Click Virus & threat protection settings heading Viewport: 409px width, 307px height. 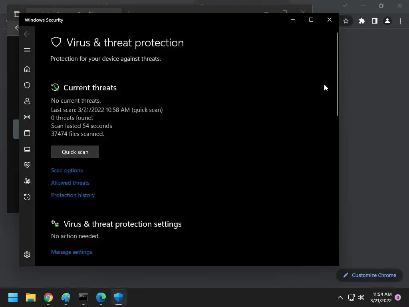click(x=123, y=224)
